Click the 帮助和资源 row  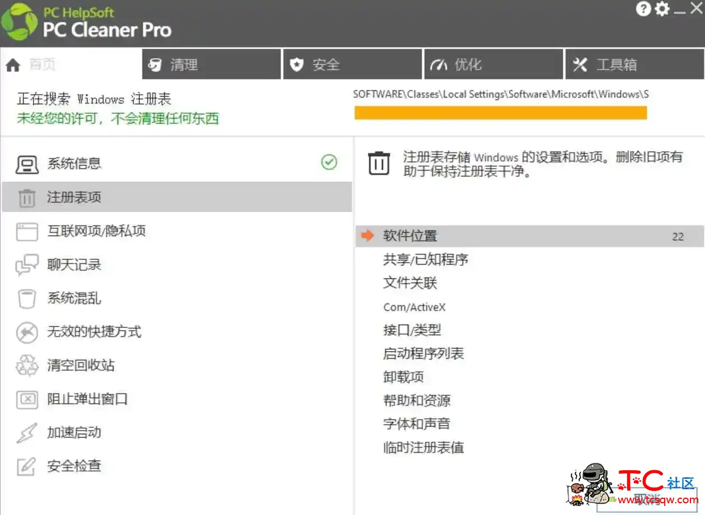click(530, 401)
